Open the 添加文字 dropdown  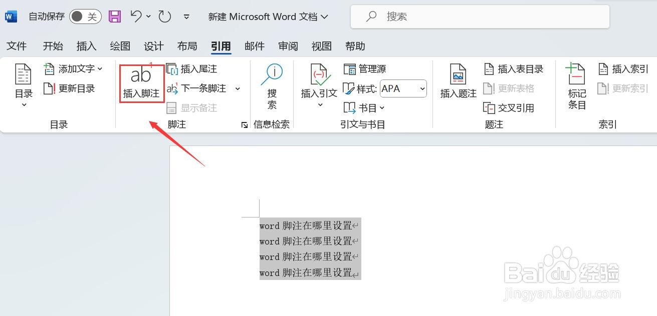[73, 68]
